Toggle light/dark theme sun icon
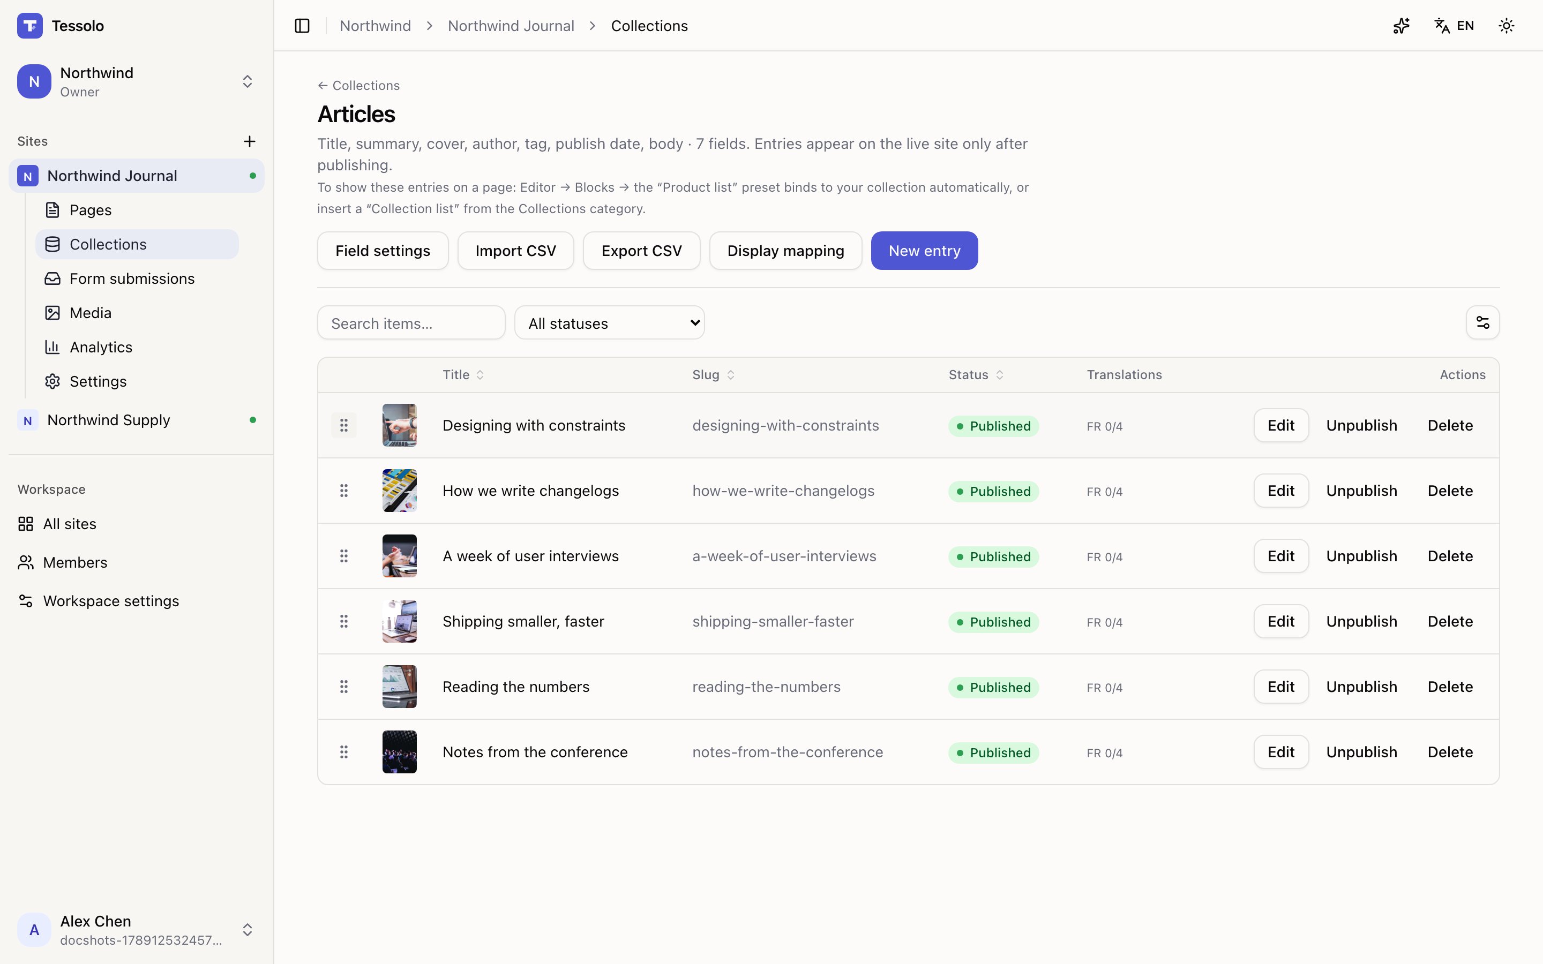The height and width of the screenshot is (964, 1543). (1506, 26)
